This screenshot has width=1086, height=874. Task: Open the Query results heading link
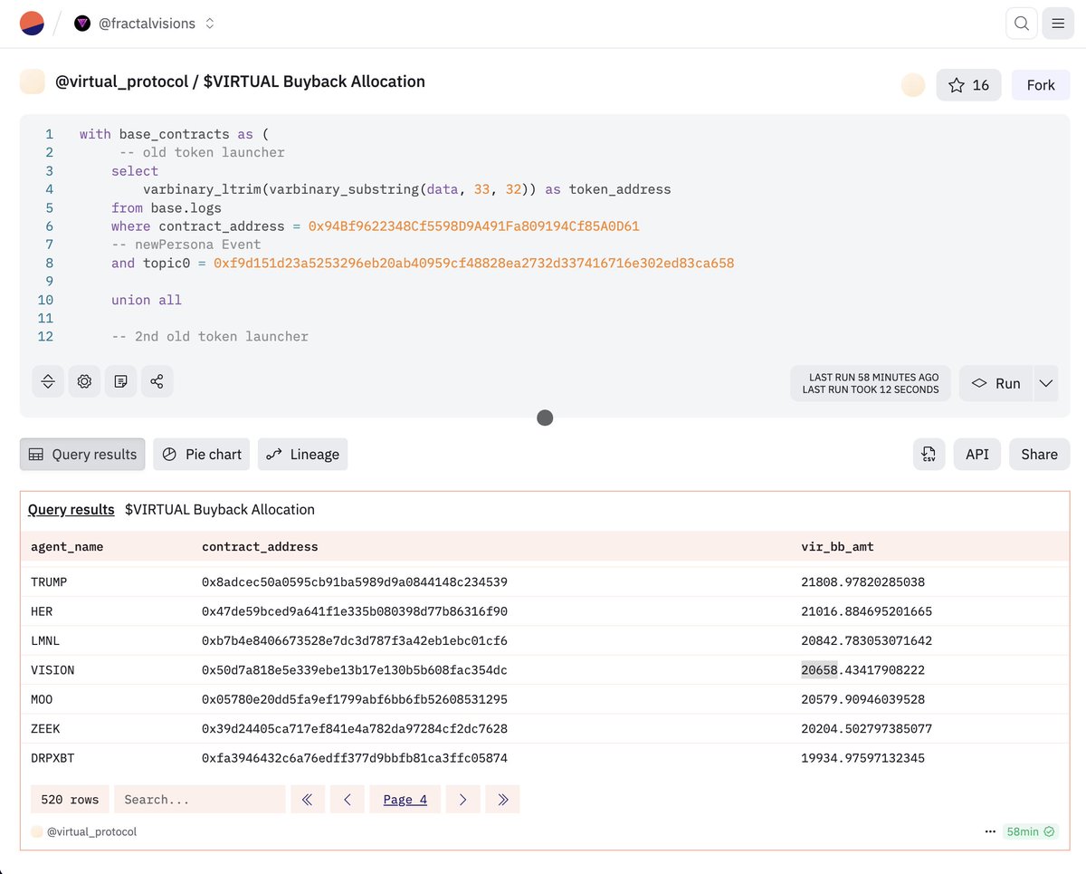pos(71,510)
